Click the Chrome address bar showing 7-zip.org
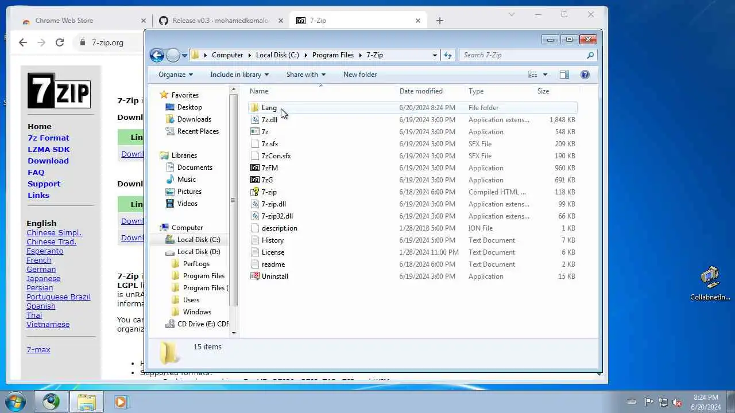The height and width of the screenshot is (413, 735). point(109,42)
